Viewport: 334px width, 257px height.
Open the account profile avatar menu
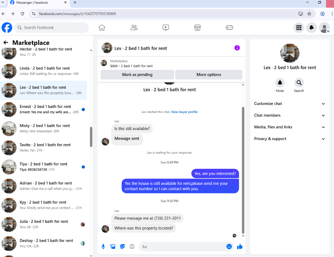pos(324,28)
